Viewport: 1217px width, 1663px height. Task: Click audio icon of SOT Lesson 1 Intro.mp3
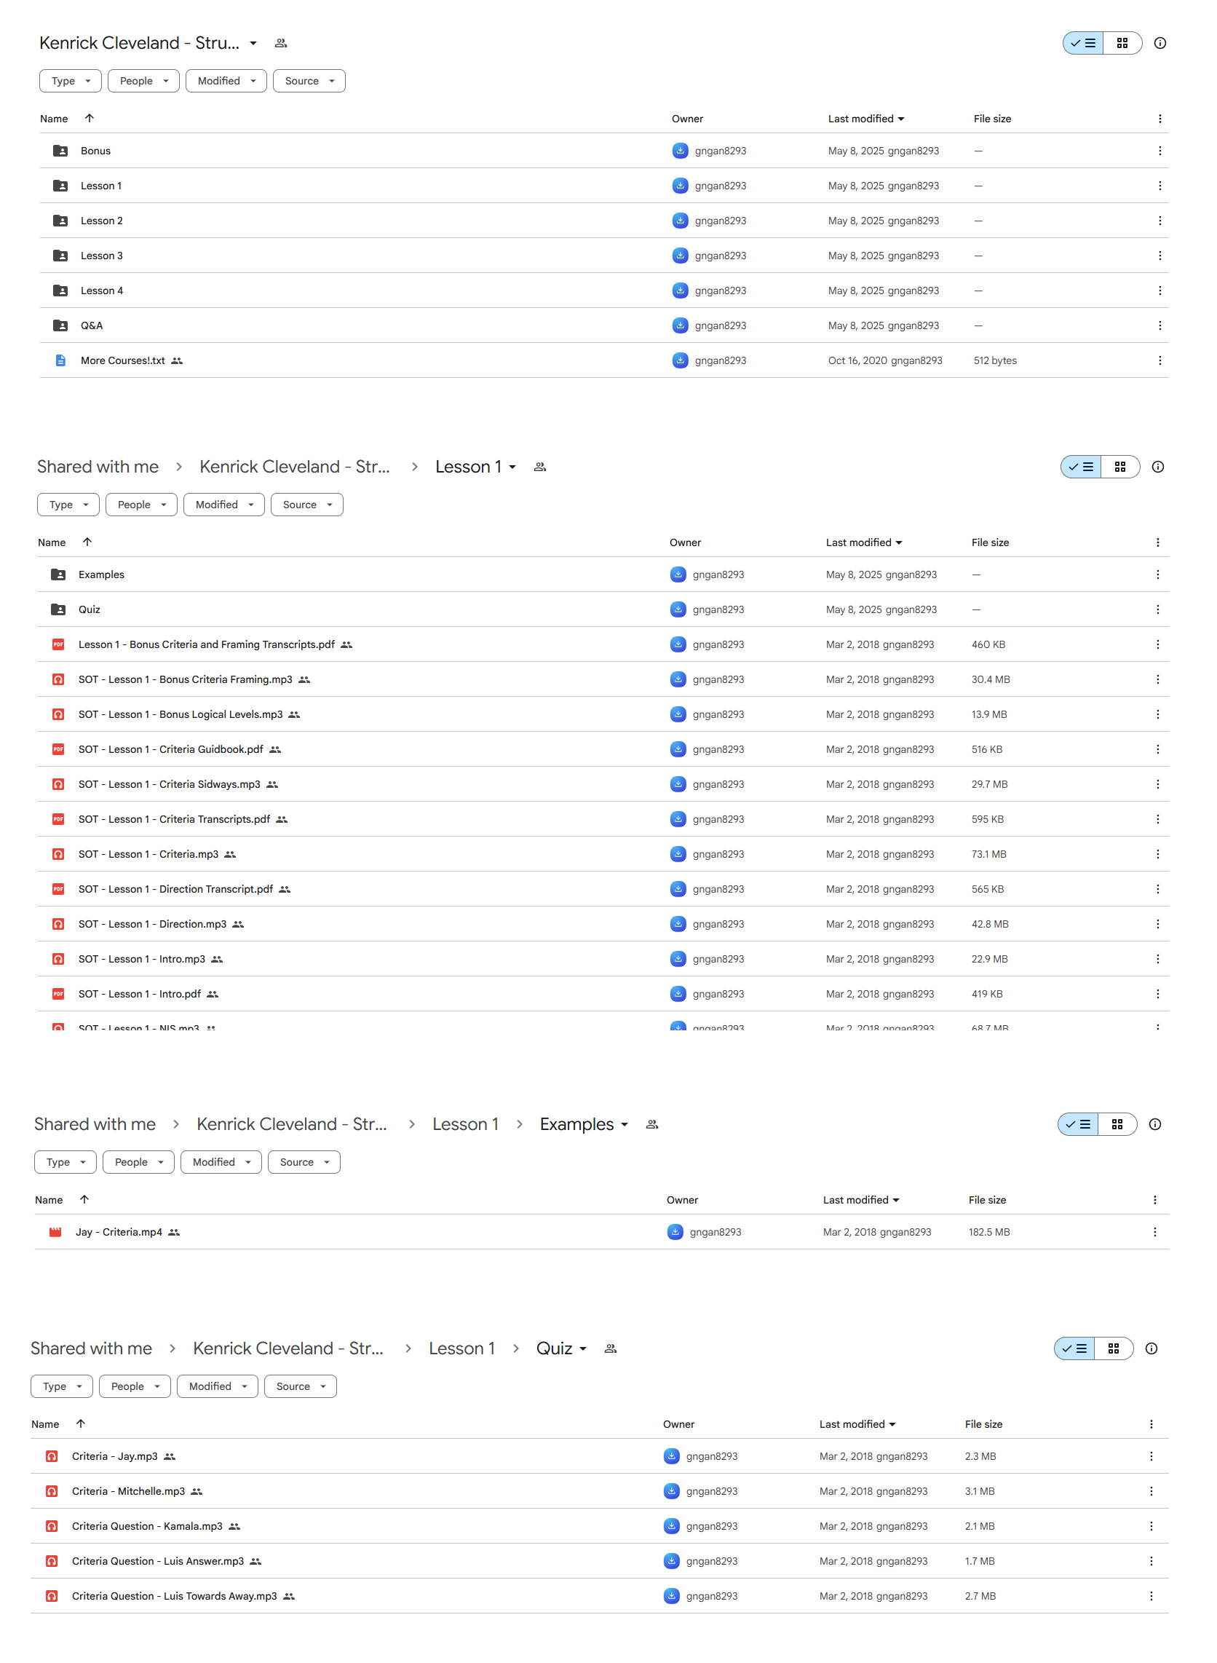pos(58,959)
